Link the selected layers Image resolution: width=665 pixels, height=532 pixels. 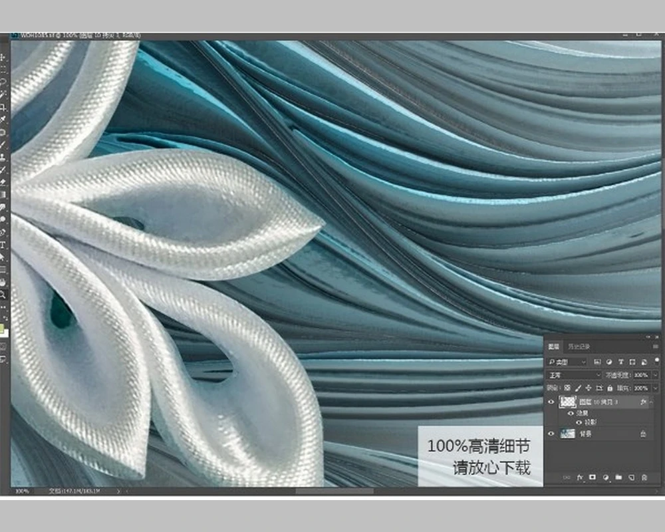(x=566, y=477)
